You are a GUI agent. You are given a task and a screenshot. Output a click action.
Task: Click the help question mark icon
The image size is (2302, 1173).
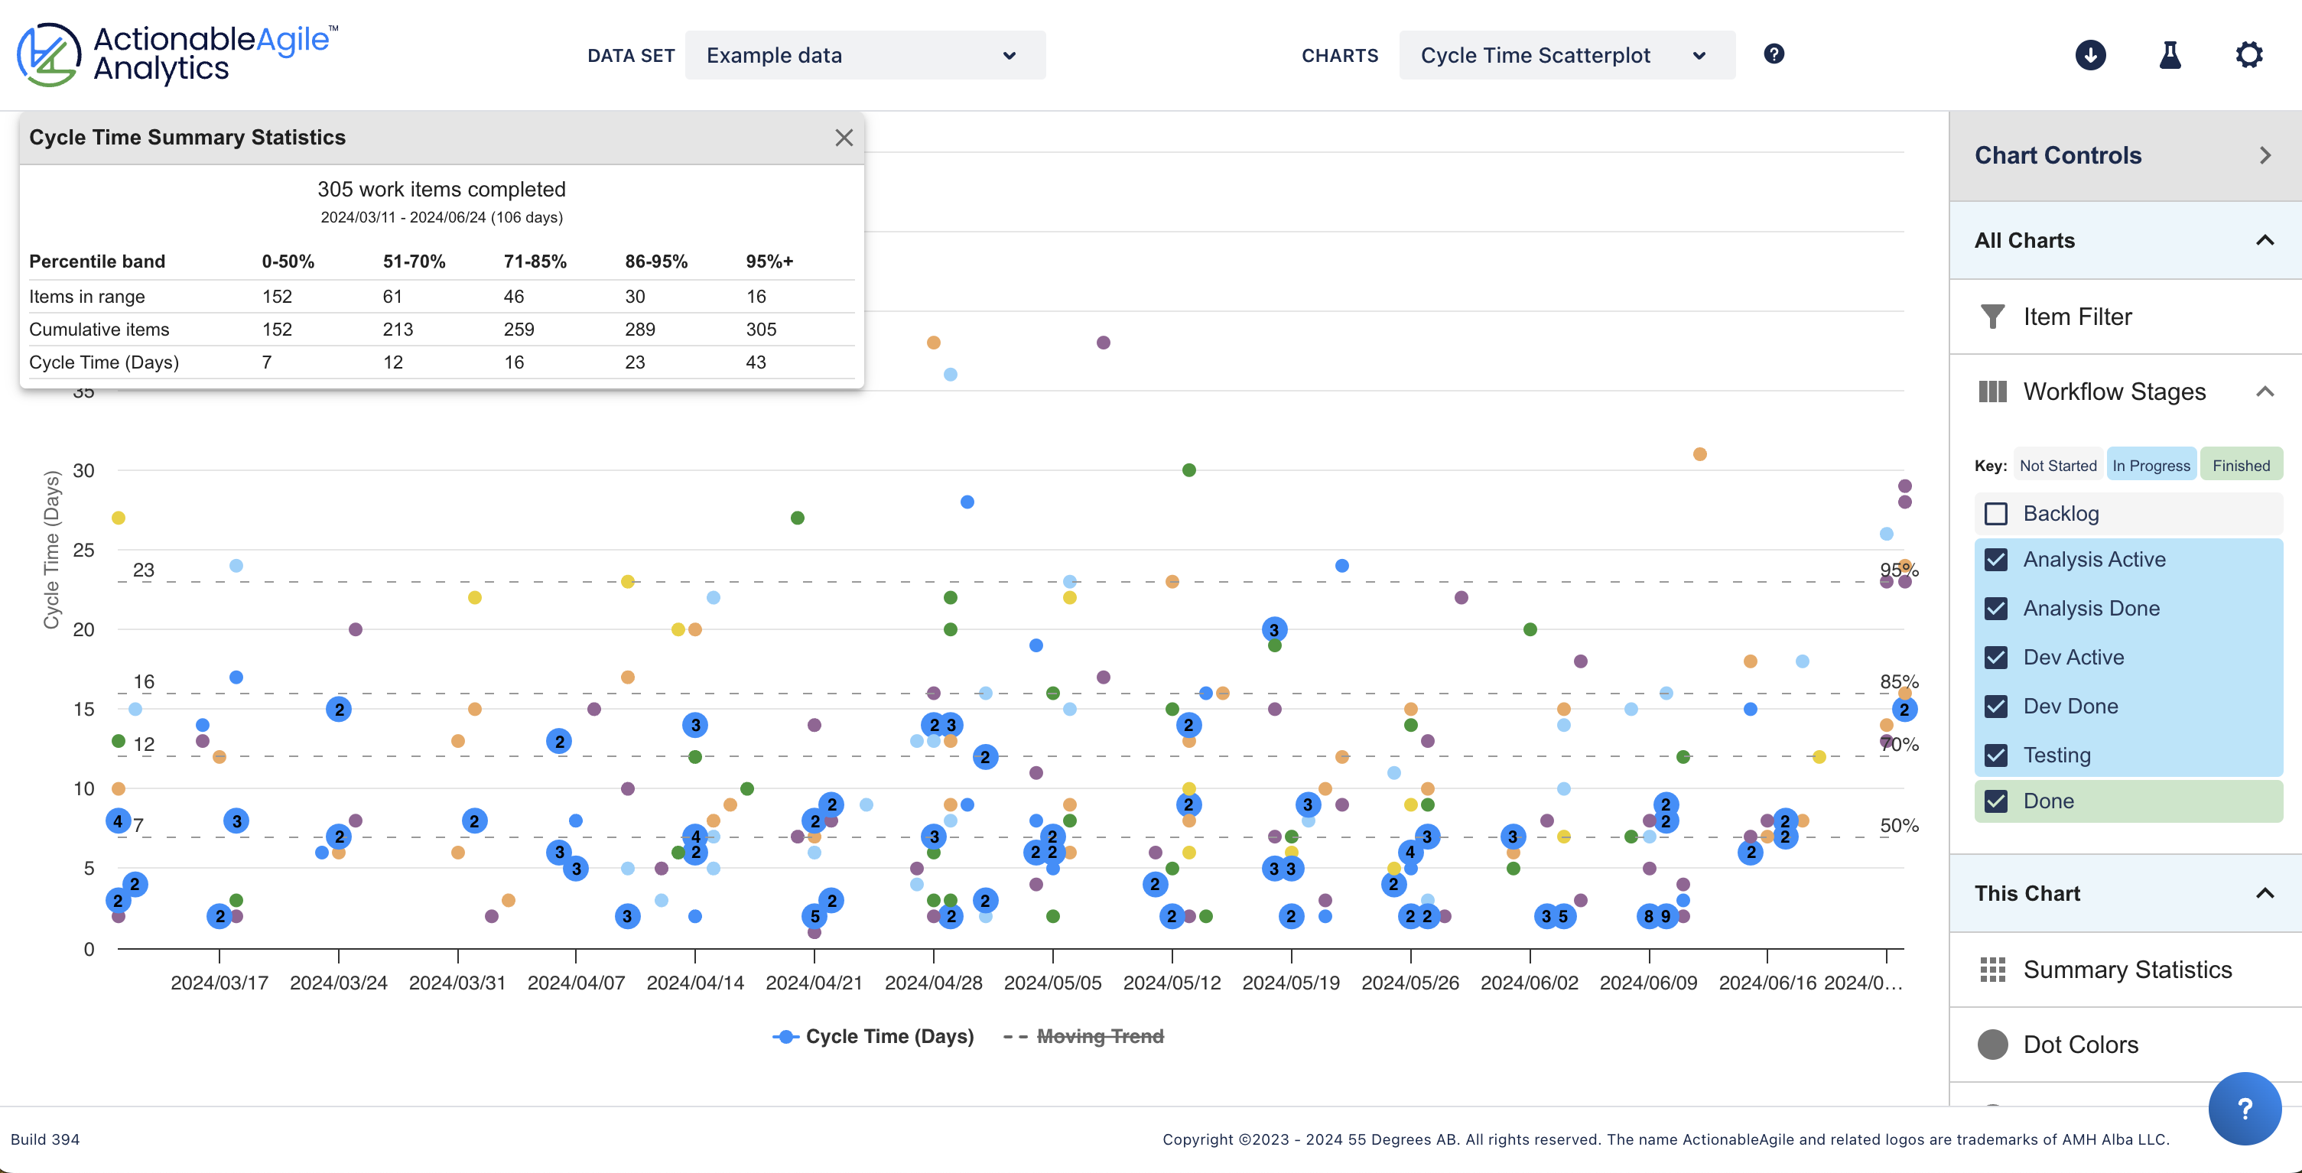[x=1775, y=54]
